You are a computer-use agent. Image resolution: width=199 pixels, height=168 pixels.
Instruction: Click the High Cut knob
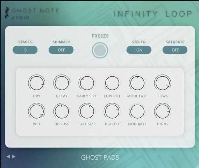coord(112,112)
